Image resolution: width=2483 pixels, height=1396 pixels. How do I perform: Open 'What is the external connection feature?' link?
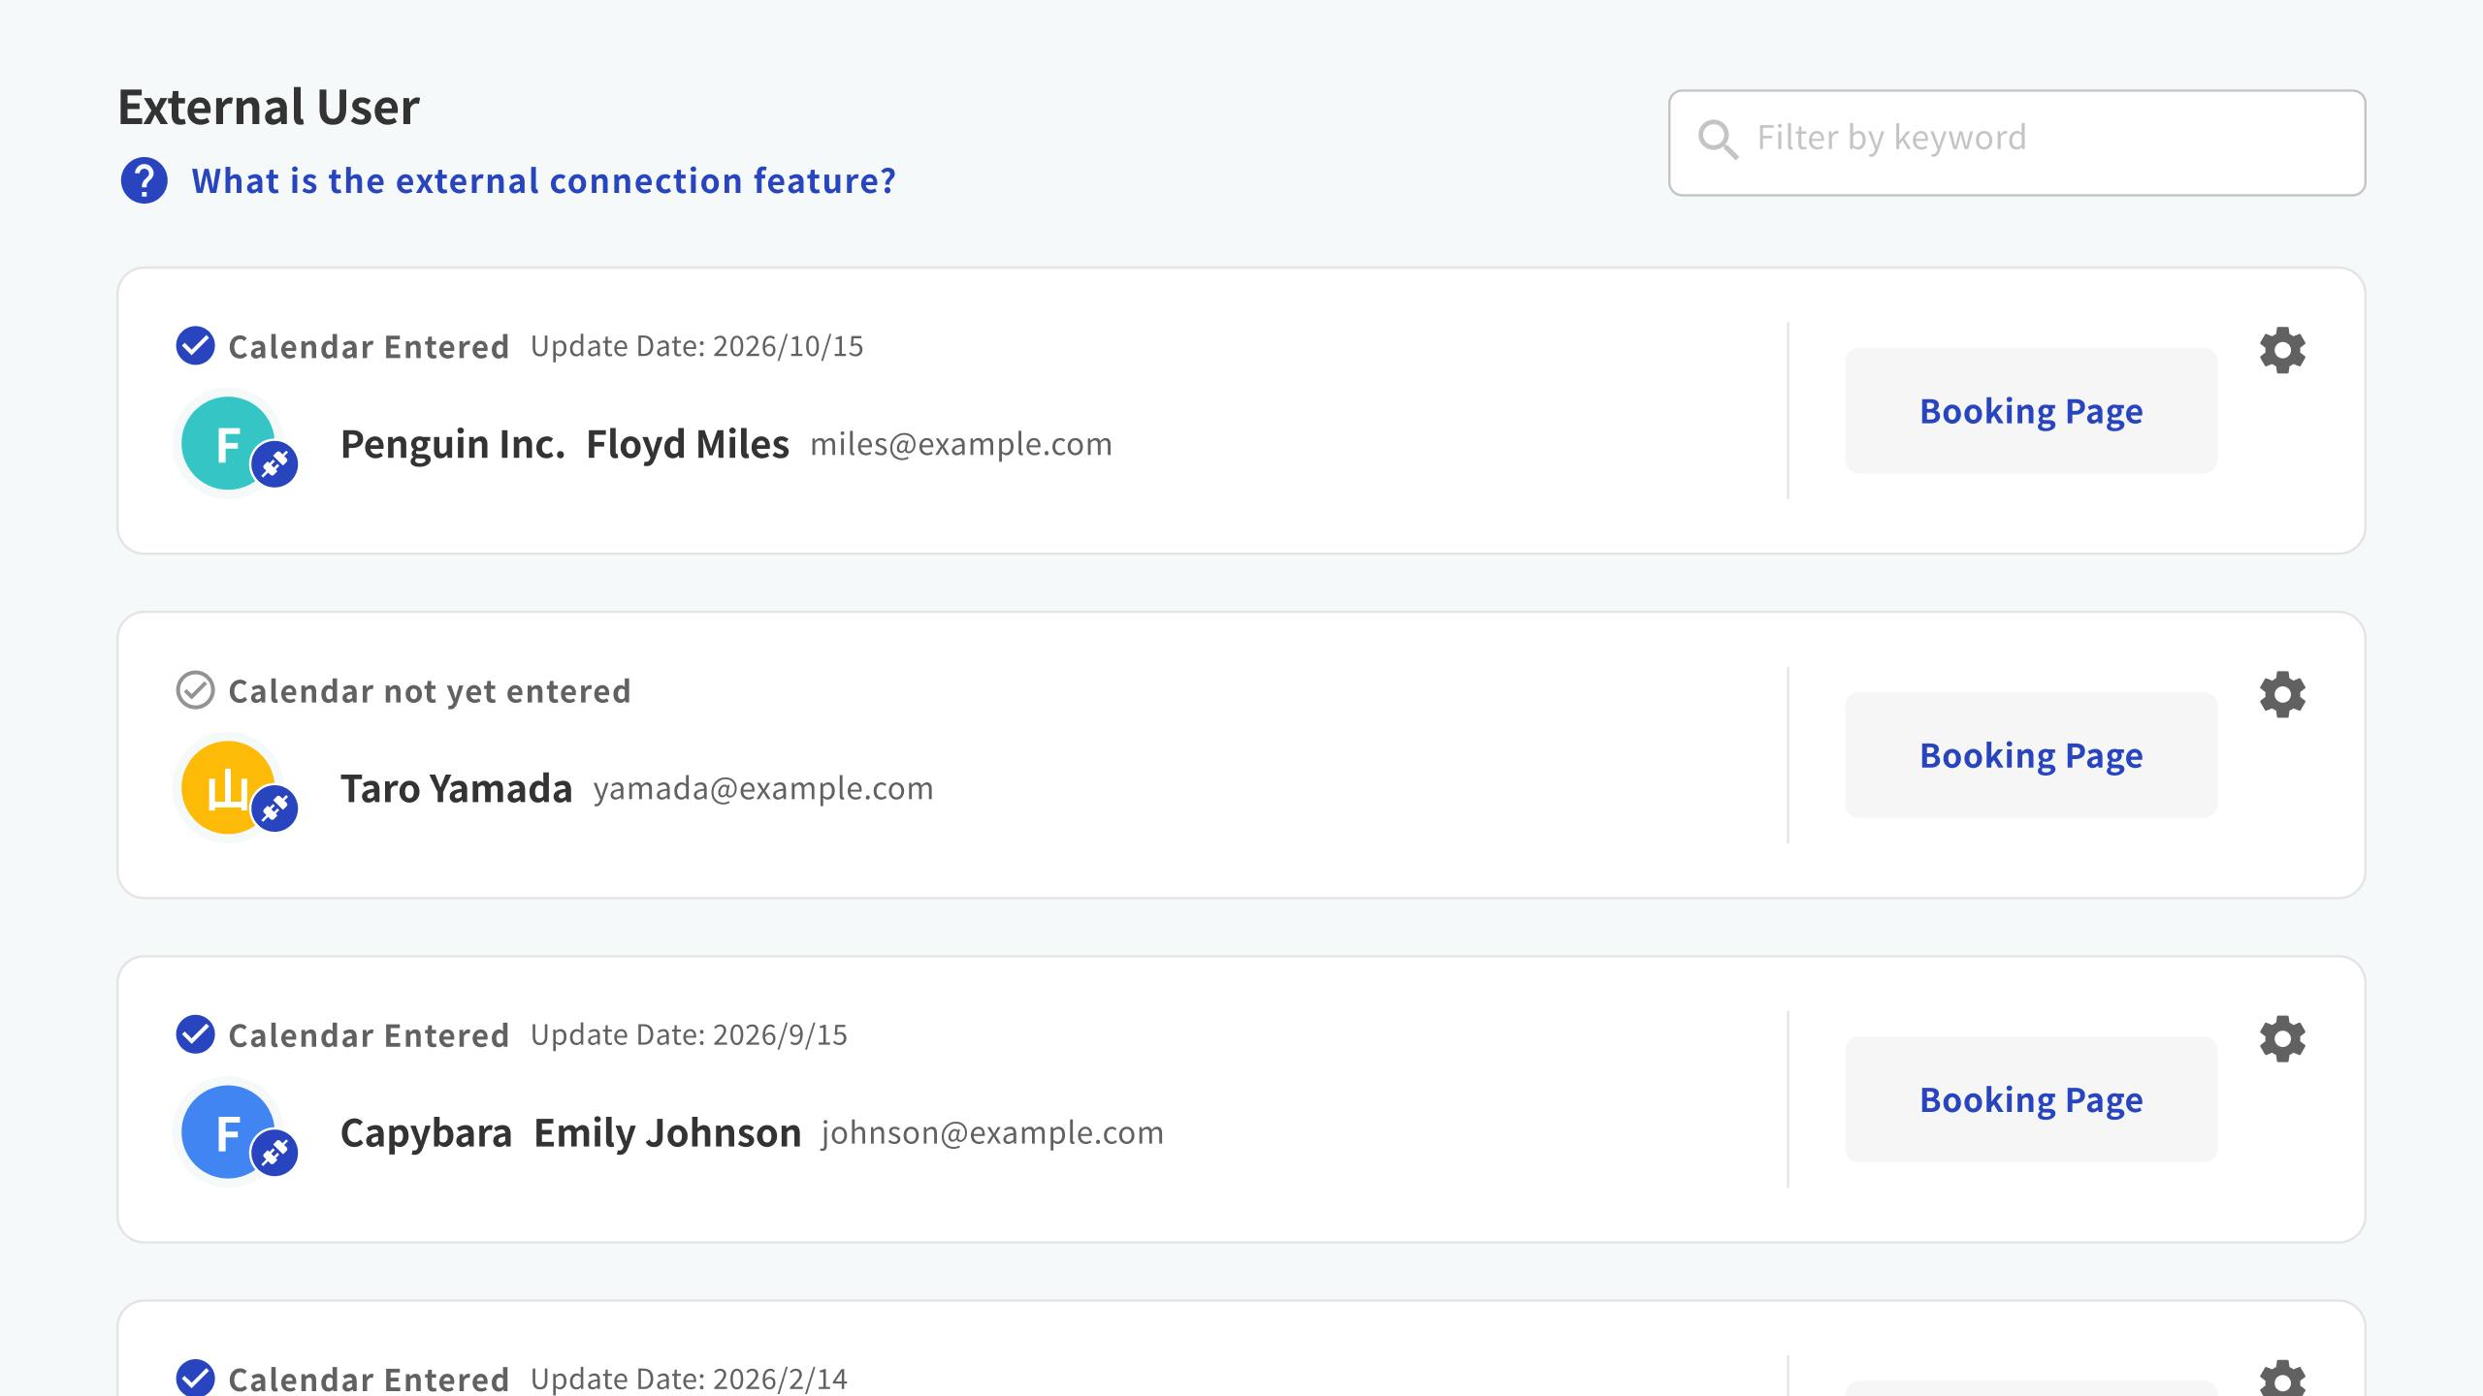(543, 181)
